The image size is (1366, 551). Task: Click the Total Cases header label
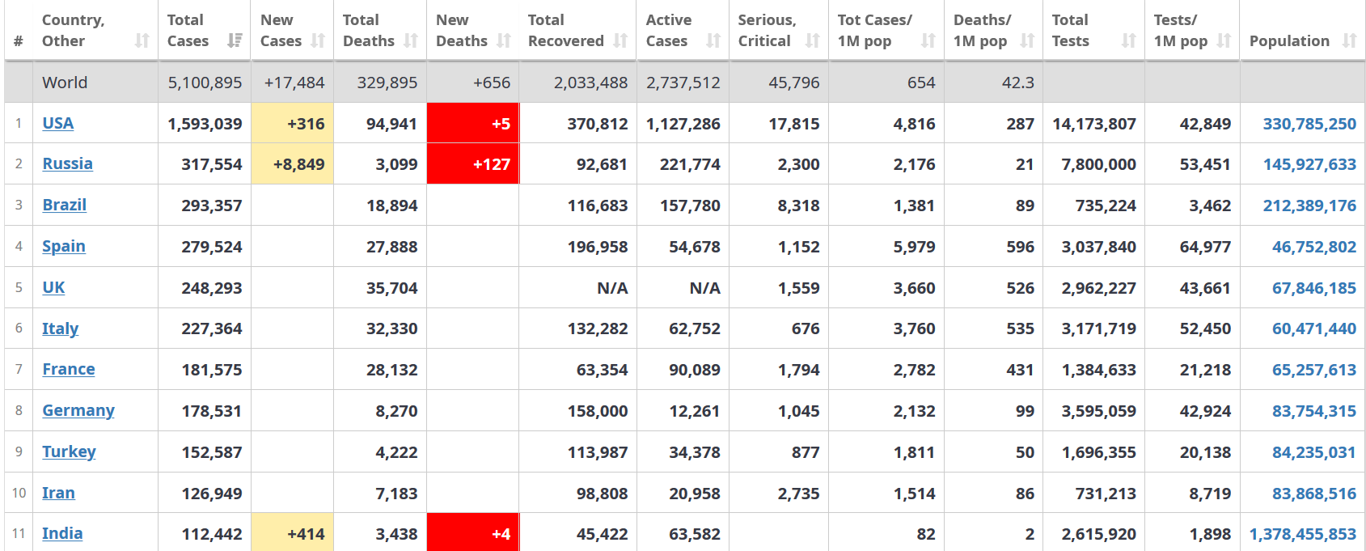[x=188, y=30]
